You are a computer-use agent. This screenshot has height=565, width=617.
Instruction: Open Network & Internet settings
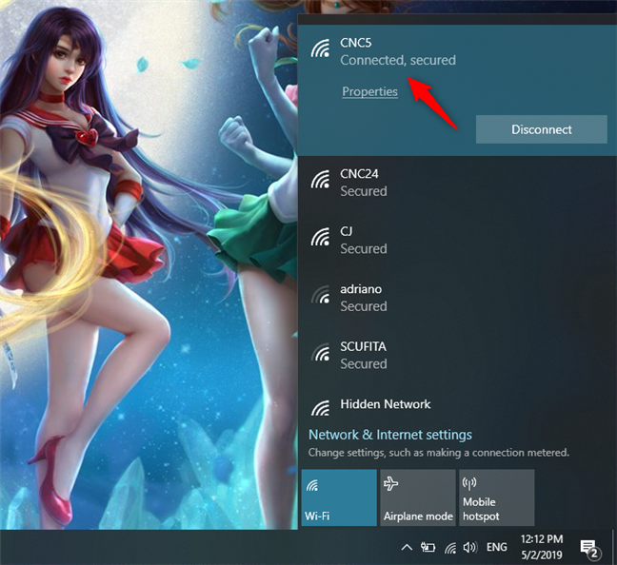pyautogui.click(x=390, y=435)
